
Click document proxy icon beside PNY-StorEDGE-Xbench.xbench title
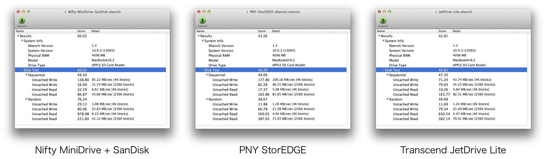[x=247, y=12]
